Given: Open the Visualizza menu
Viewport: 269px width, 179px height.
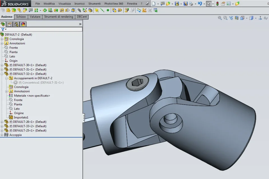Looking at the screenshot, I should click(x=65, y=4).
